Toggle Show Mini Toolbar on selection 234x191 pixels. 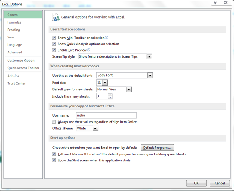pos(54,38)
